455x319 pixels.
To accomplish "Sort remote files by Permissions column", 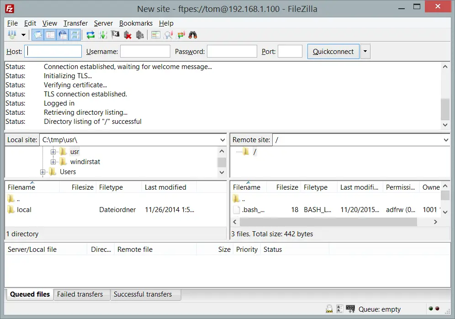I will [x=401, y=187].
